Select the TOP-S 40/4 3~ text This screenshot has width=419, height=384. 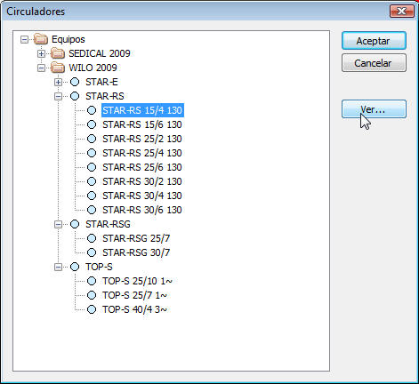point(134,309)
